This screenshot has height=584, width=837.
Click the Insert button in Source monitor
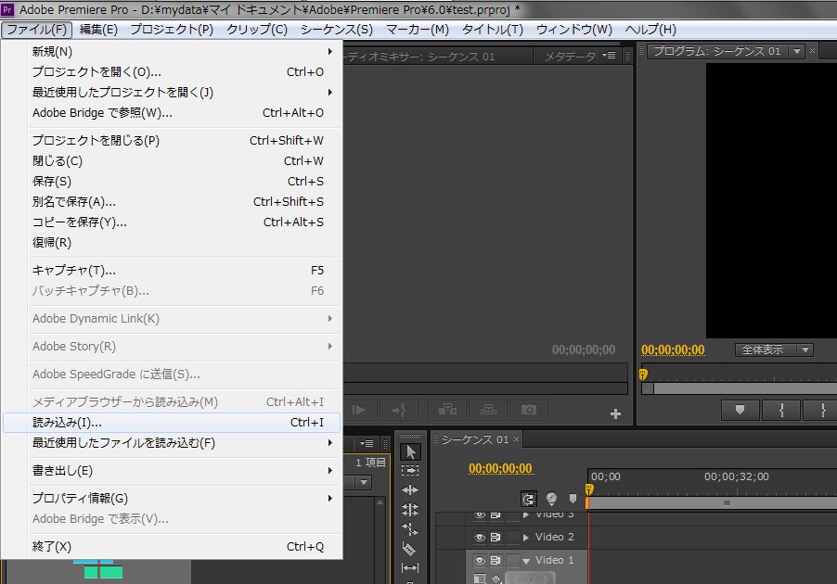click(447, 410)
